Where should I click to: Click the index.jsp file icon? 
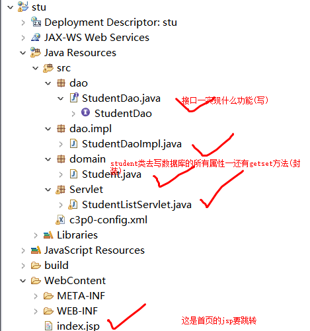48,326
